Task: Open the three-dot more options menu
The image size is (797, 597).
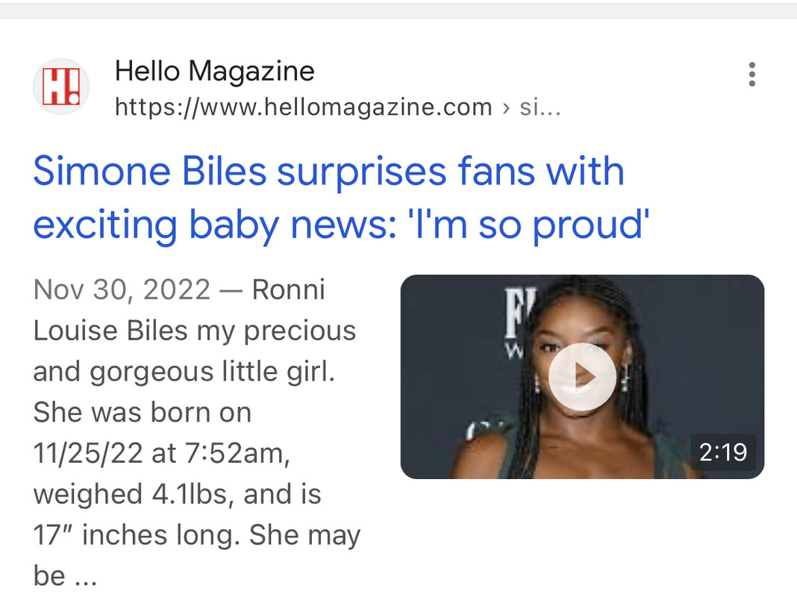Action: (x=751, y=75)
